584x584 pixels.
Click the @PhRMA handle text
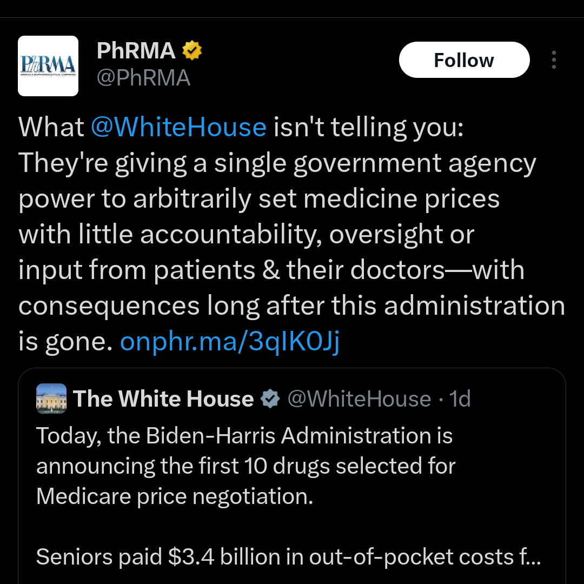coord(143,78)
